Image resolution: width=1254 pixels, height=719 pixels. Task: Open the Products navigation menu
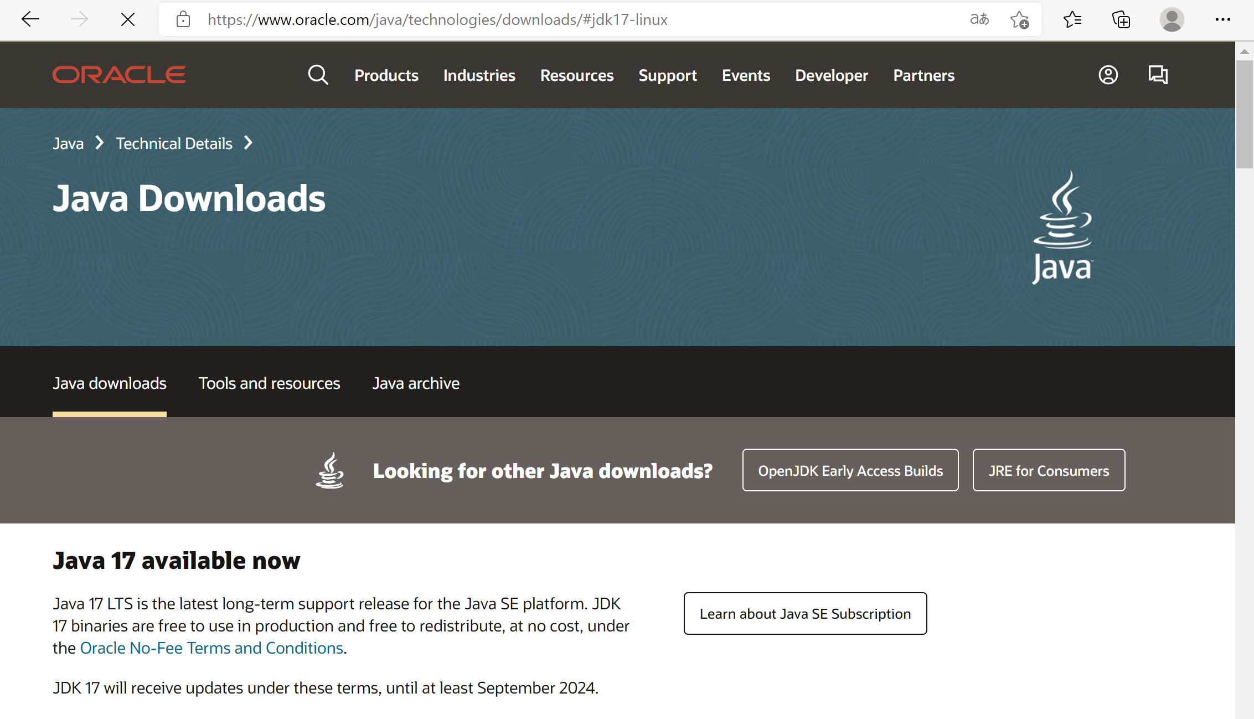coord(386,75)
